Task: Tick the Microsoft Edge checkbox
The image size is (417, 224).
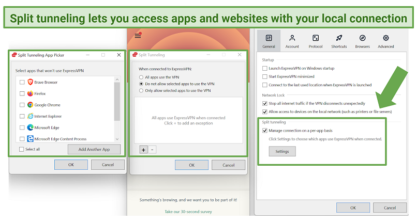Action: click(x=22, y=127)
